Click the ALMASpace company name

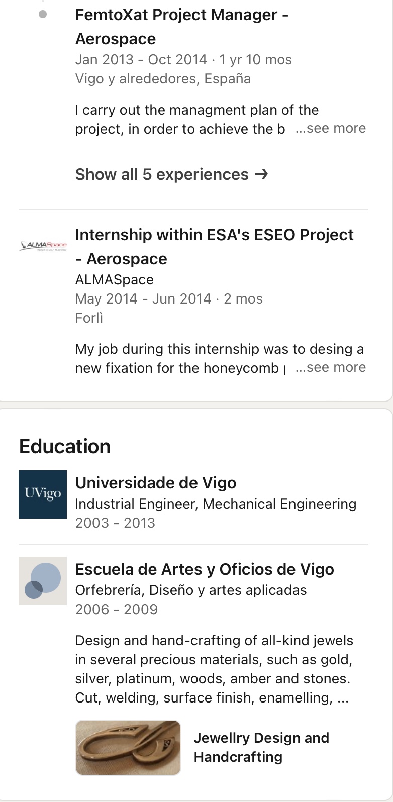[x=114, y=280]
